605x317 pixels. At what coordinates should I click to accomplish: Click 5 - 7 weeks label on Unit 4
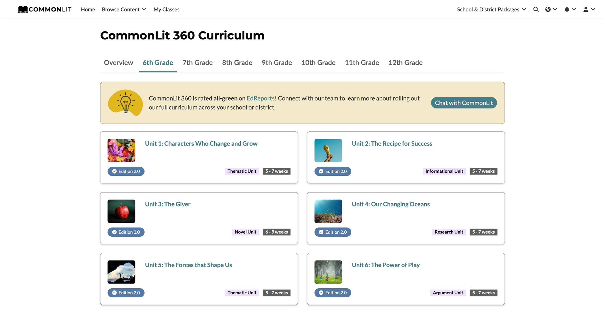(483, 232)
